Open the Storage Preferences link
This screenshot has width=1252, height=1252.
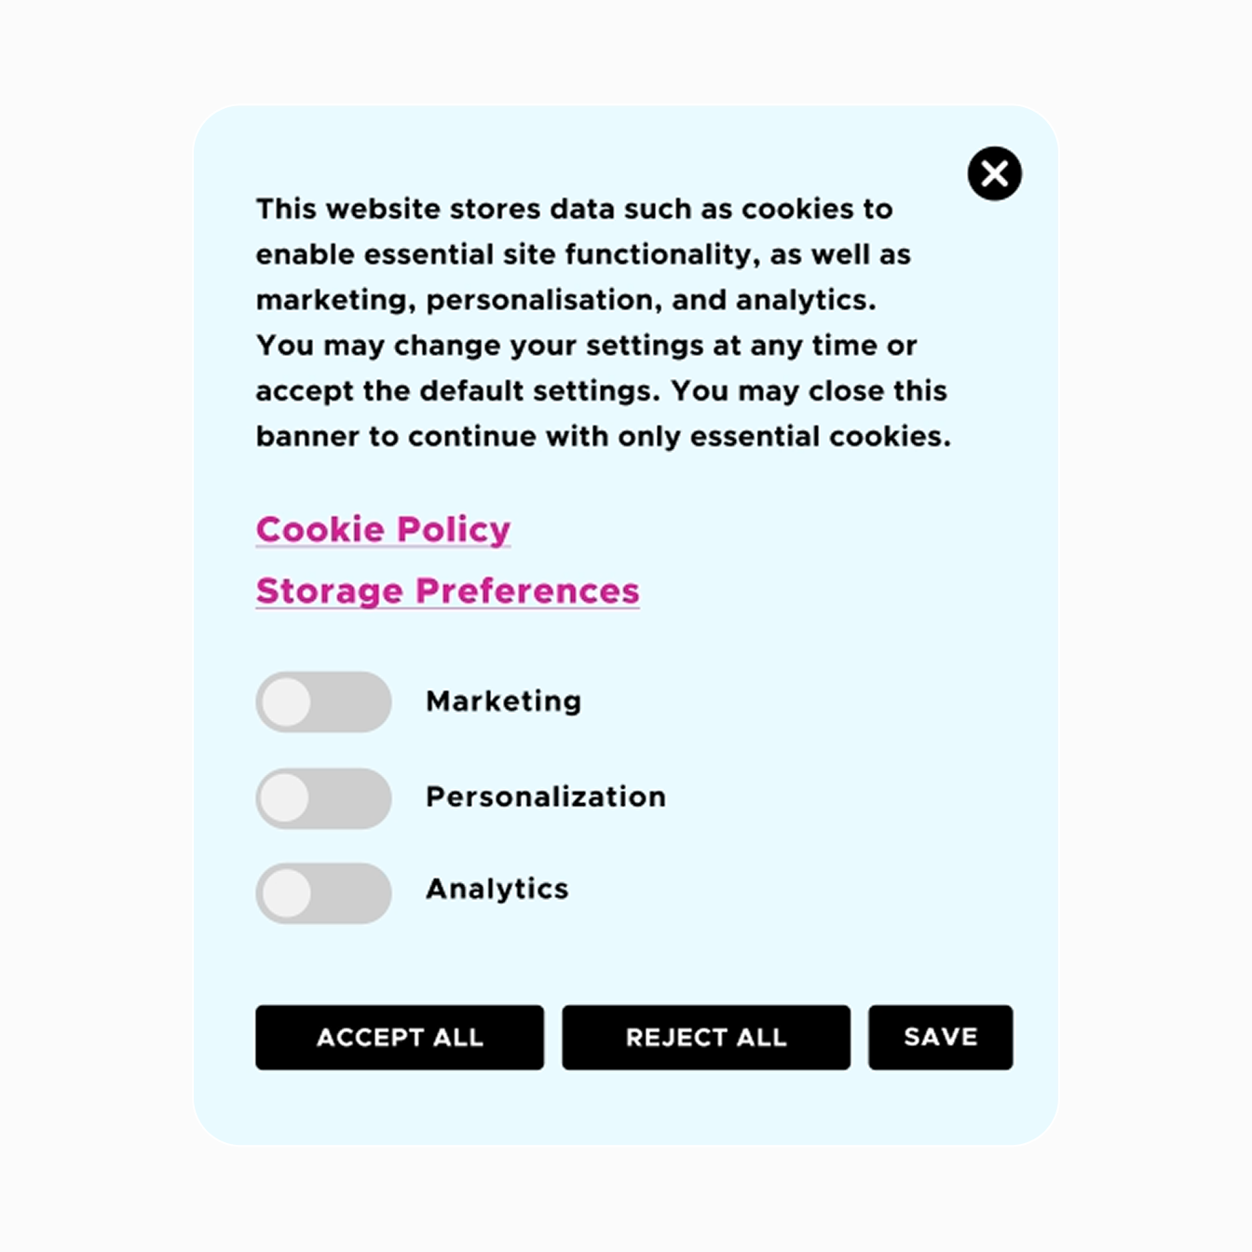447,591
